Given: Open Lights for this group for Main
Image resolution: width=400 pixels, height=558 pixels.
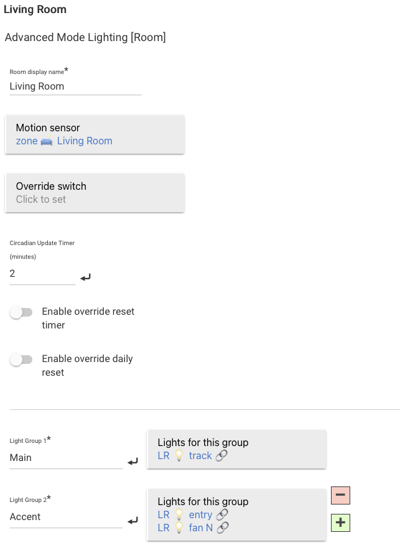Looking at the screenshot, I should (236, 449).
